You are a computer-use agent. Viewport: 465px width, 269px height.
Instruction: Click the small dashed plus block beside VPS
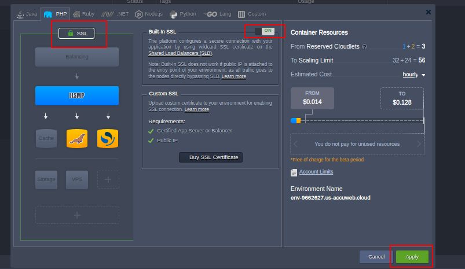[x=108, y=179]
